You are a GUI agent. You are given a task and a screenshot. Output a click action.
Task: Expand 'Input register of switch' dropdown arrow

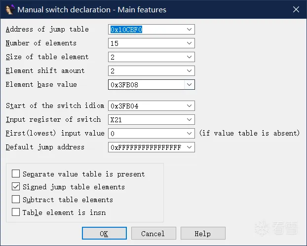pos(189,119)
